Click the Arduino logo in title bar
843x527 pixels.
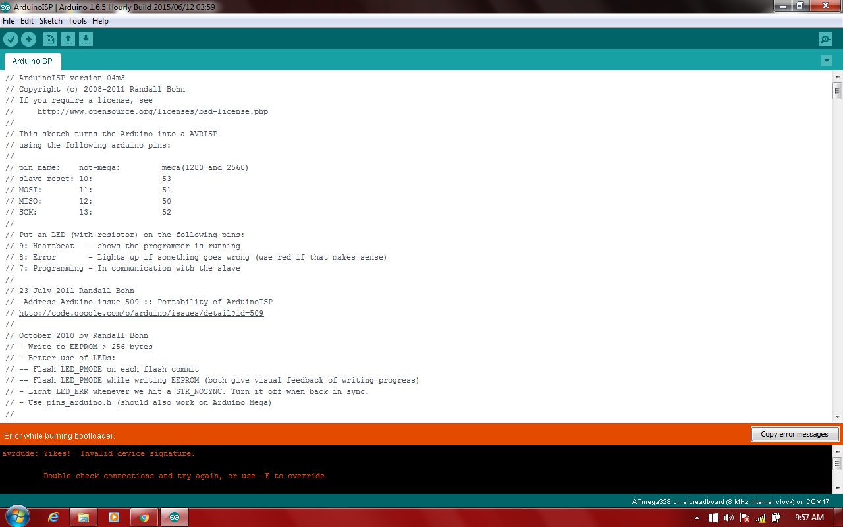click(x=5, y=7)
